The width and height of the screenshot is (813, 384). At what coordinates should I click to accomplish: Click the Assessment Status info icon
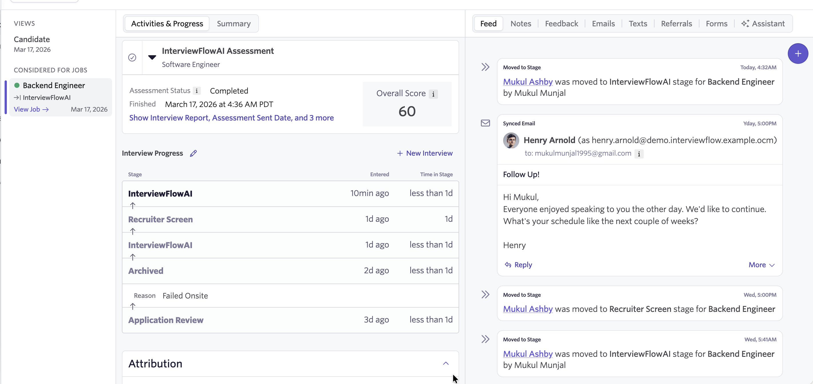coord(197,91)
